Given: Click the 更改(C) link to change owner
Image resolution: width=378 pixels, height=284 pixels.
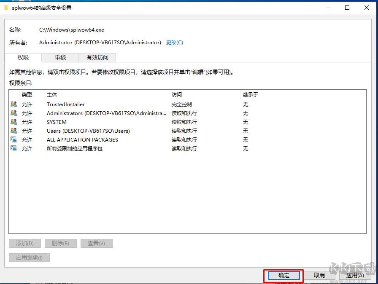Looking at the screenshot, I should (x=174, y=43).
